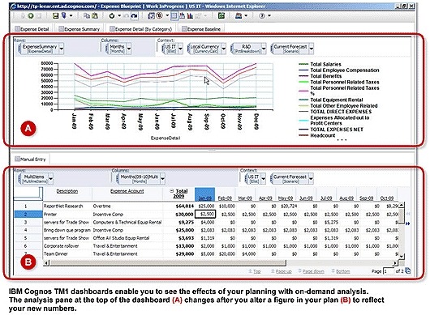Click the page copy icon beside 'of 2'
The height and width of the screenshot is (315, 430).
click(x=408, y=270)
